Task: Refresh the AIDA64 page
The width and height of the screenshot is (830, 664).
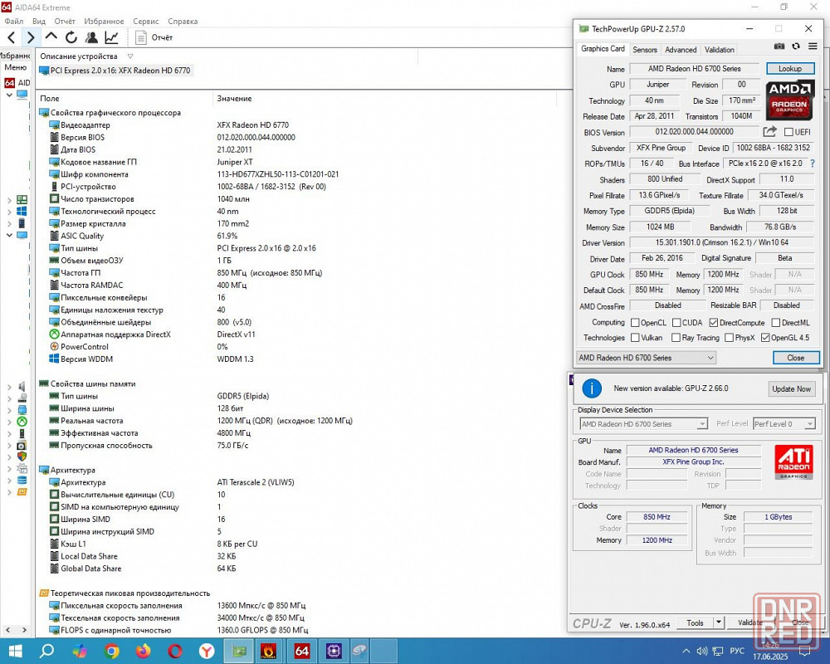Action: pyautogui.click(x=71, y=37)
